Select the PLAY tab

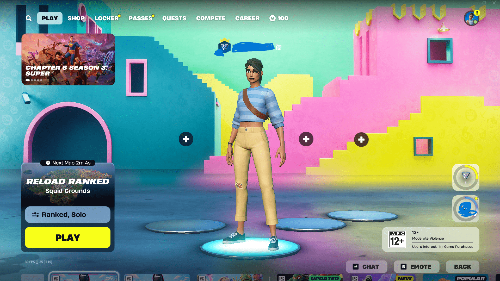point(50,18)
